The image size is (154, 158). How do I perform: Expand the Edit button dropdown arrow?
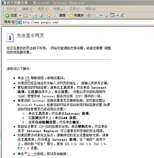point(117,15)
